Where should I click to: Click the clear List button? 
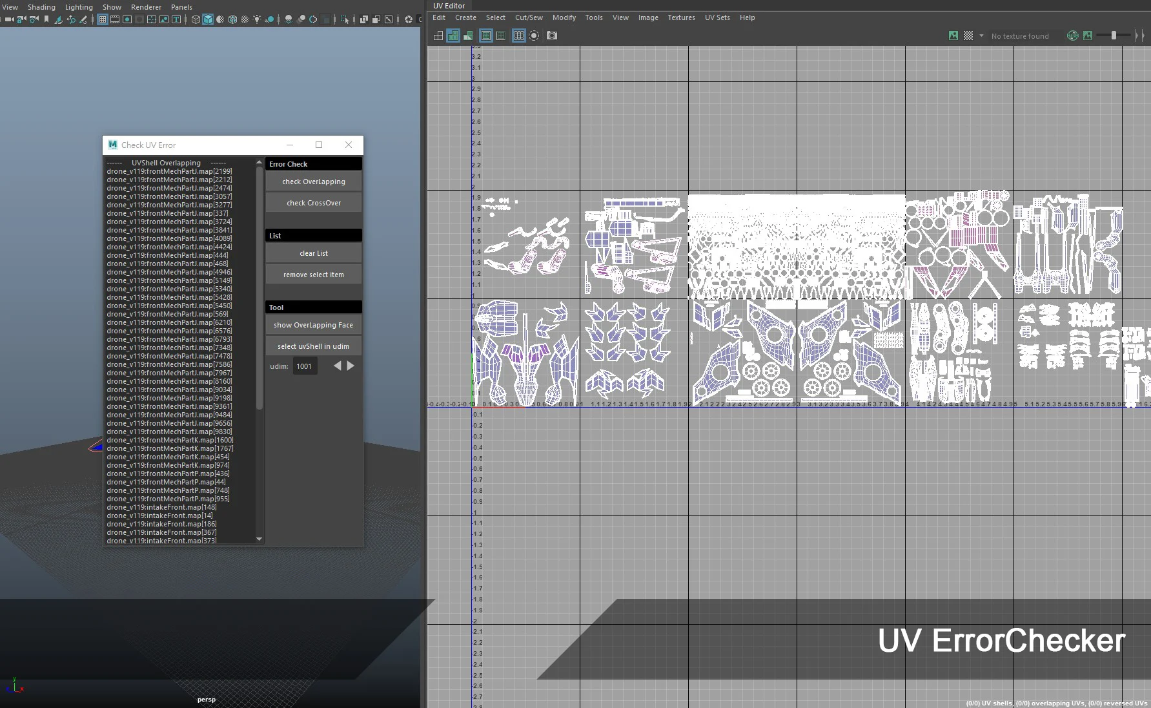314,253
